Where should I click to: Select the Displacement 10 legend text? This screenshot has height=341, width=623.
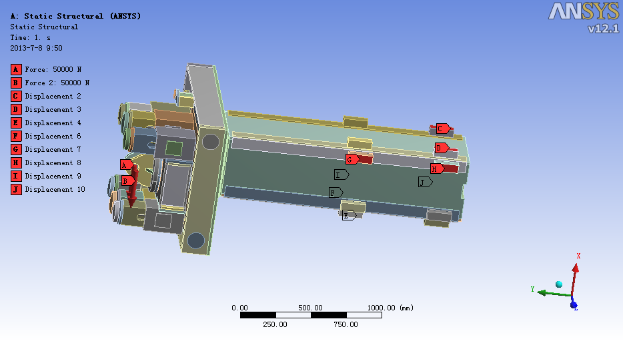pyautogui.click(x=55, y=189)
